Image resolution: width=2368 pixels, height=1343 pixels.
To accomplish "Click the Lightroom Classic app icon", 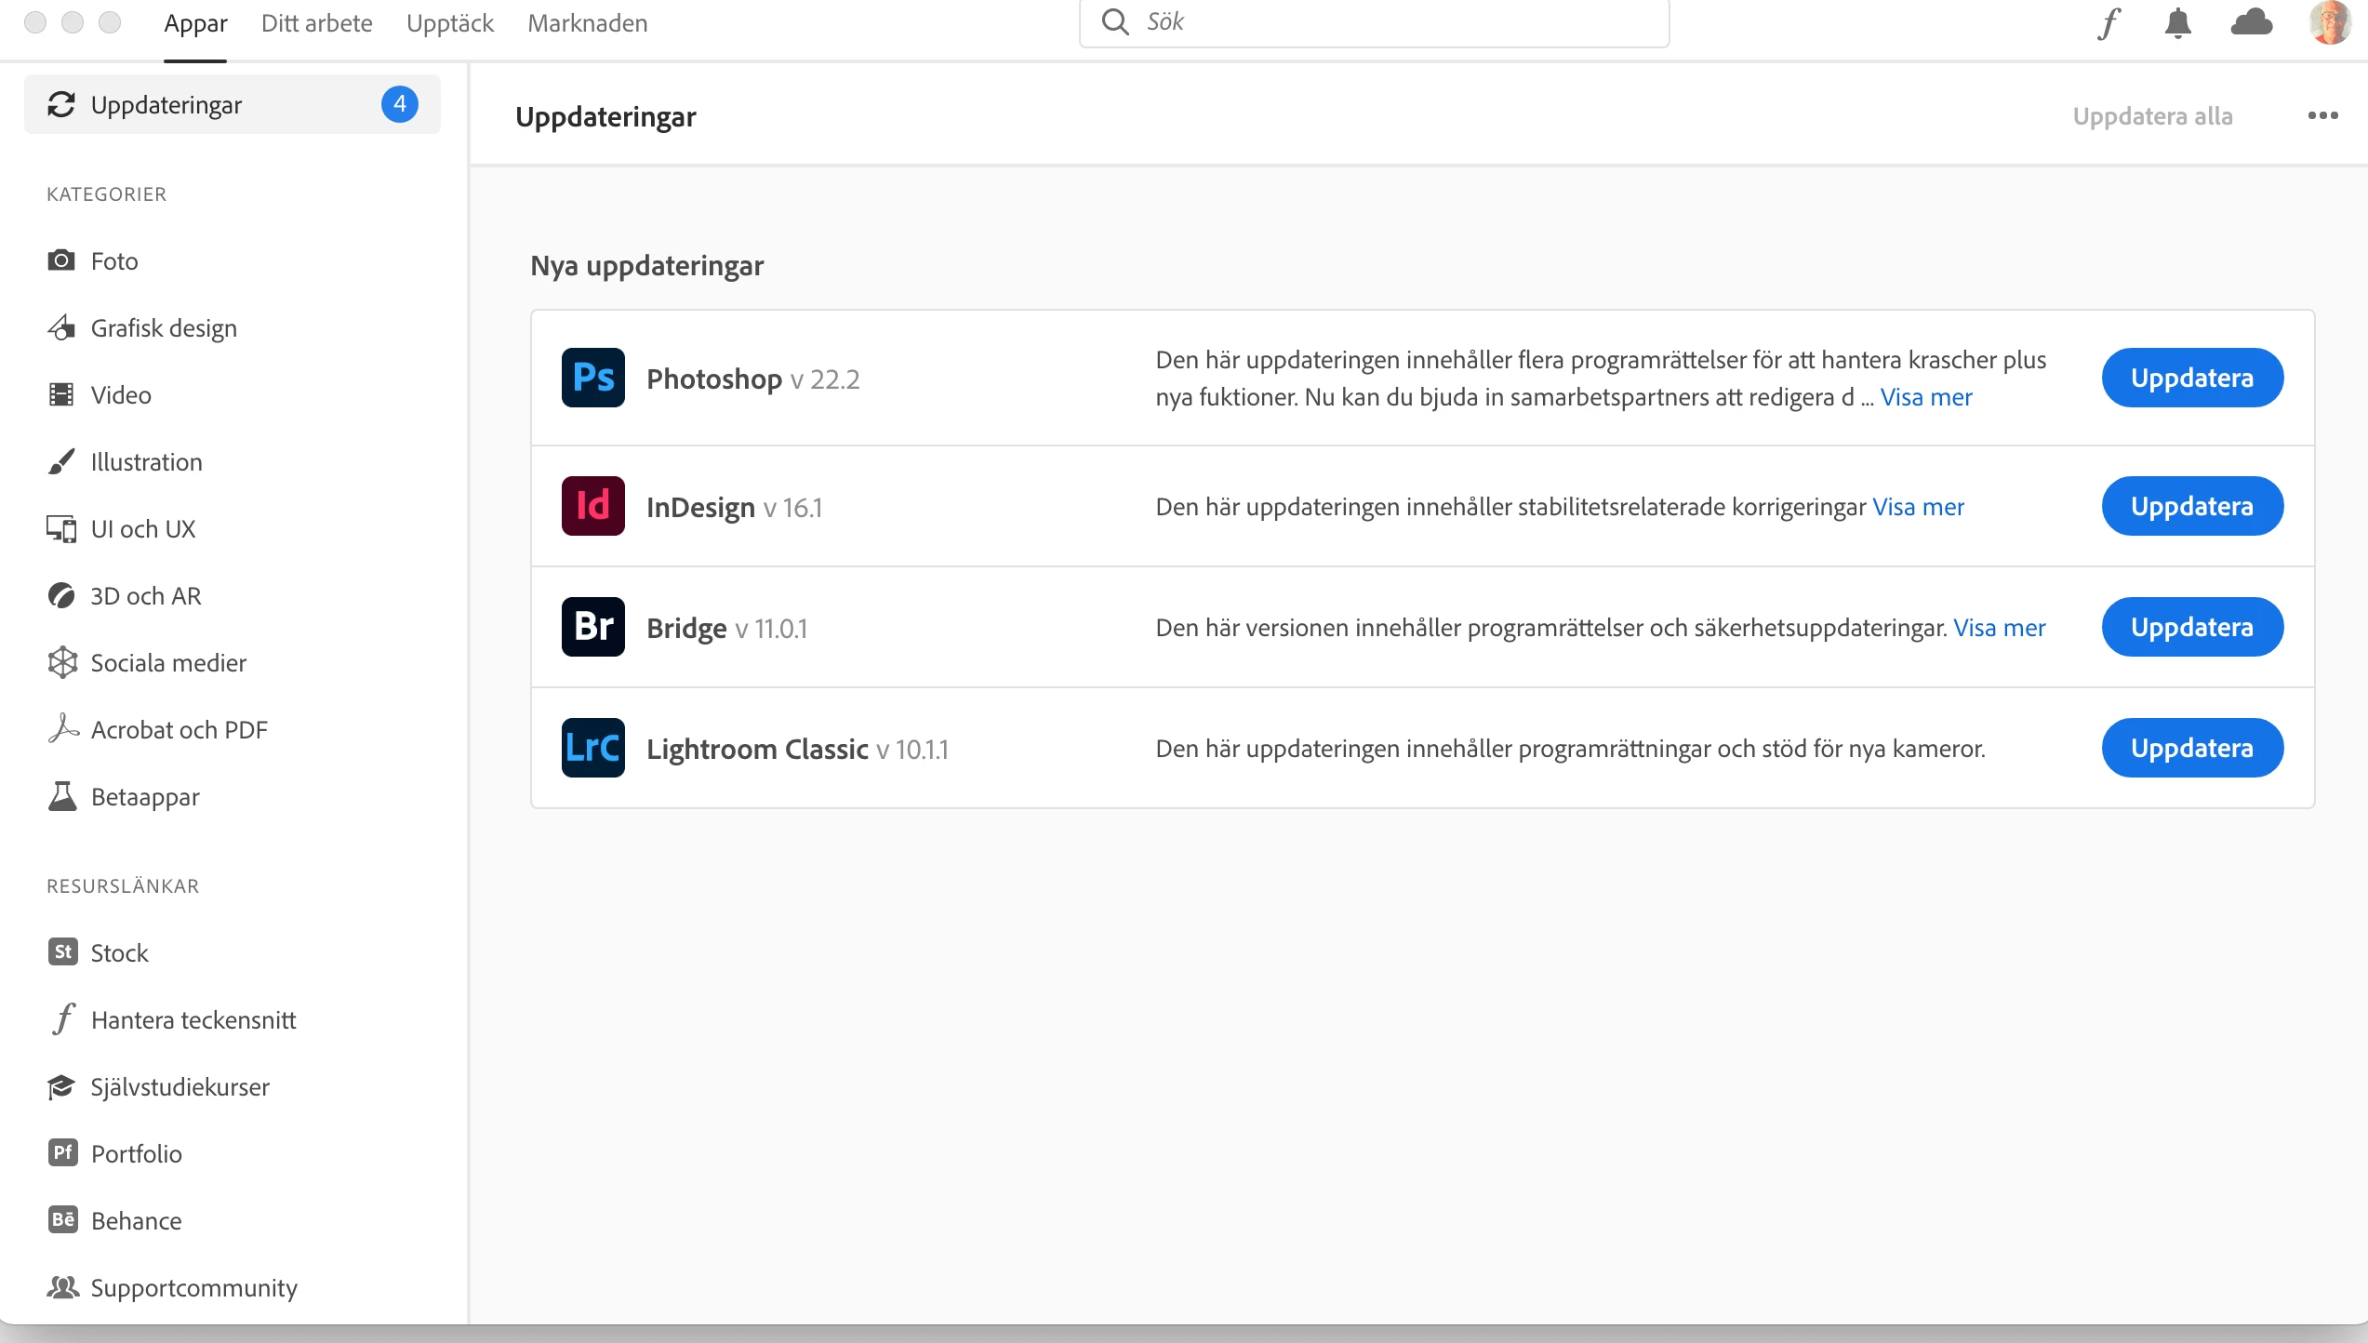I will 592,748.
